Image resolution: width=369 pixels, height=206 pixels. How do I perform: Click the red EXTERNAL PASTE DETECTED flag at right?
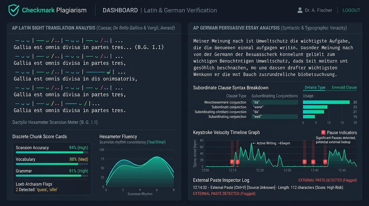click(x=328, y=180)
